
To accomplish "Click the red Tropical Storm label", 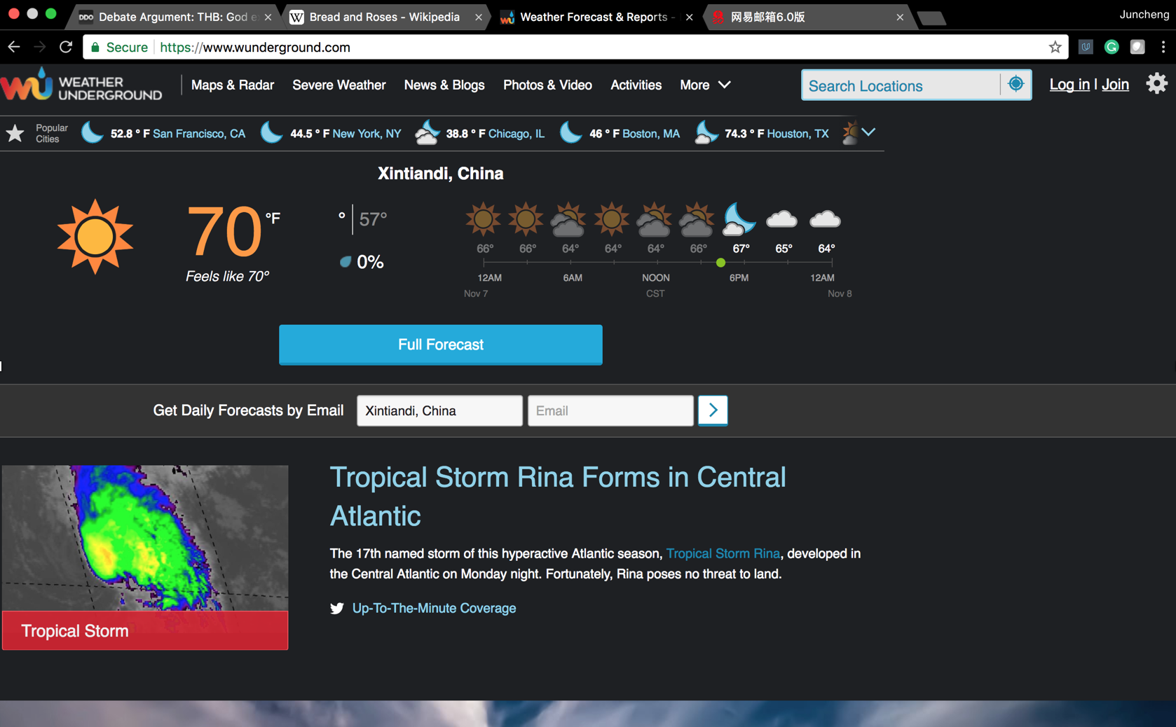I will 145,630.
